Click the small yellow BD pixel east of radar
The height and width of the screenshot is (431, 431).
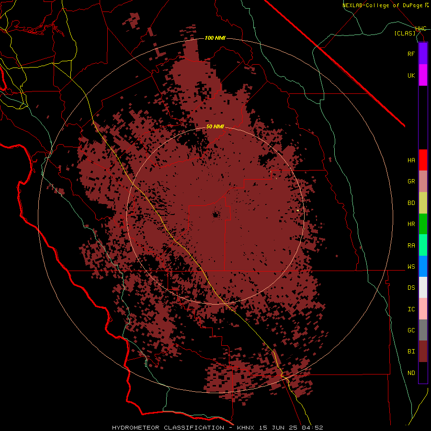coord(298,211)
